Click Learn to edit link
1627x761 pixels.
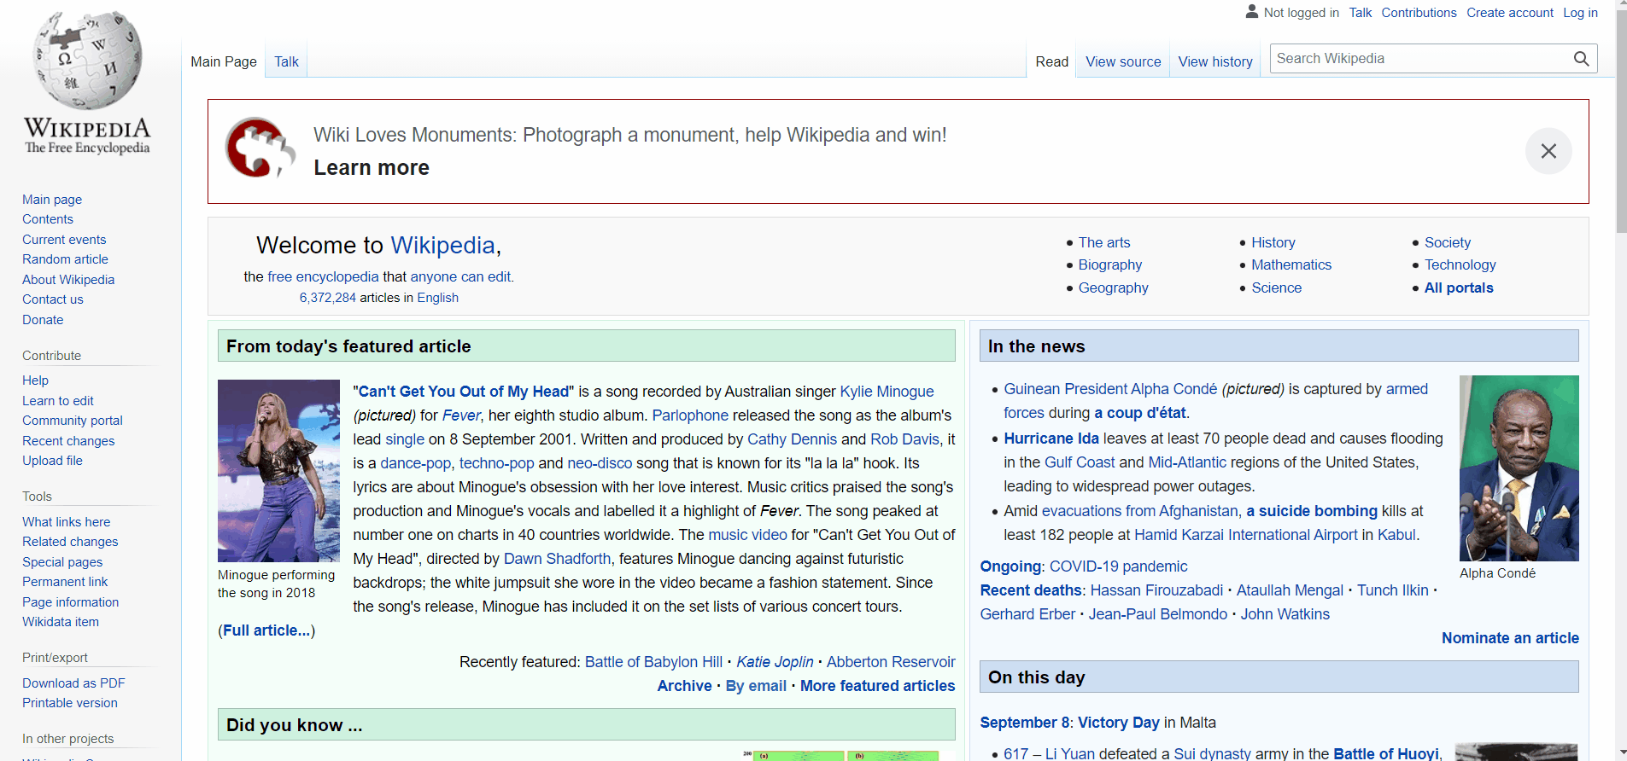pos(58,401)
